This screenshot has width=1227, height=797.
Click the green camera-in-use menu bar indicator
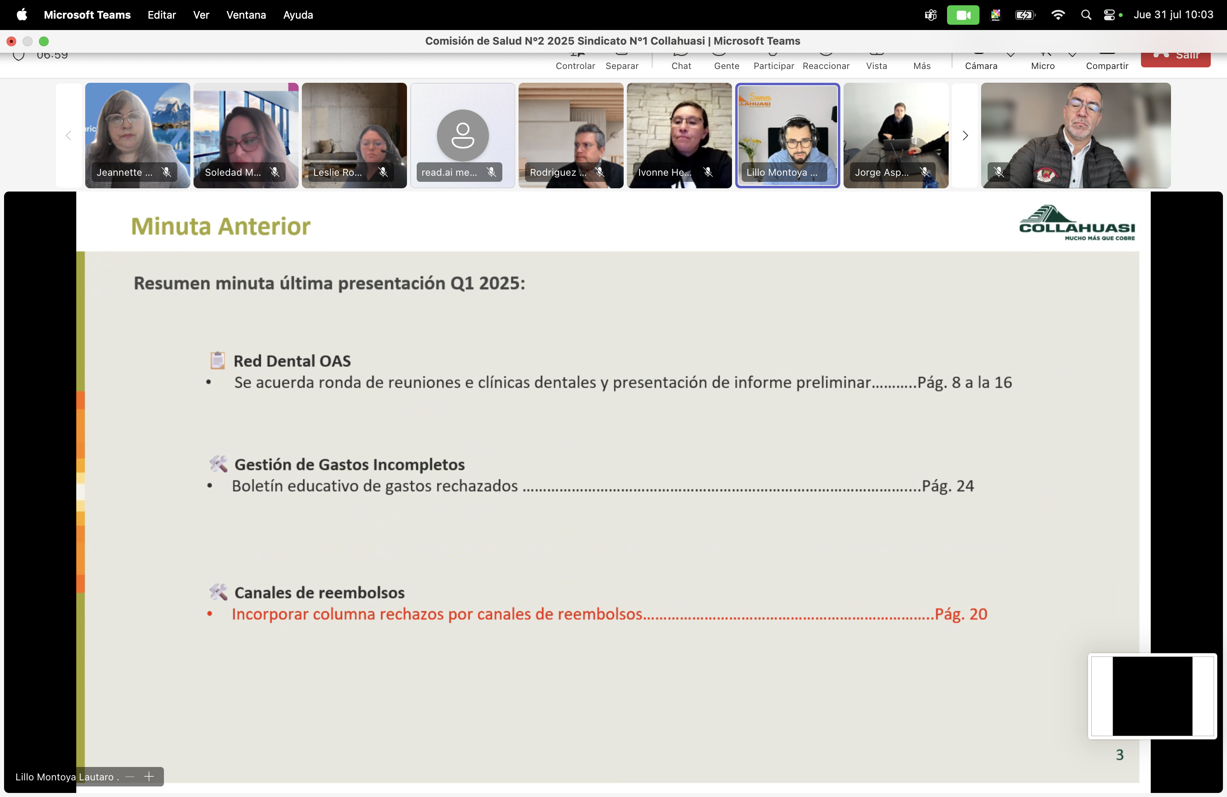tap(963, 15)
